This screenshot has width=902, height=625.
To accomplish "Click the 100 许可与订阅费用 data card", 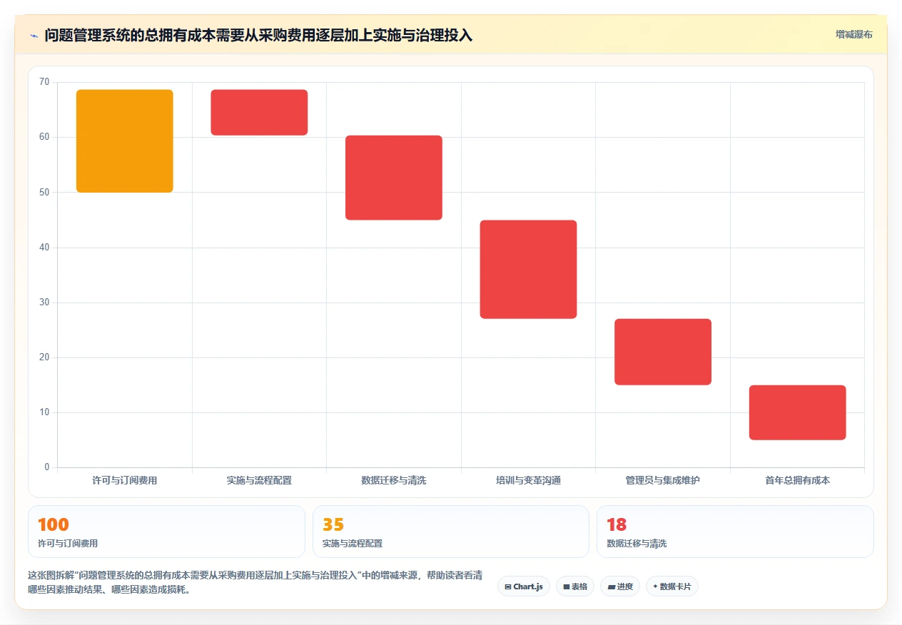I will (166, 532).
